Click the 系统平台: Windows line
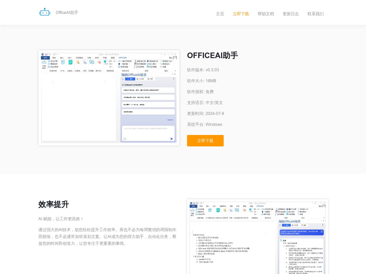 click(x=205, y=124)
